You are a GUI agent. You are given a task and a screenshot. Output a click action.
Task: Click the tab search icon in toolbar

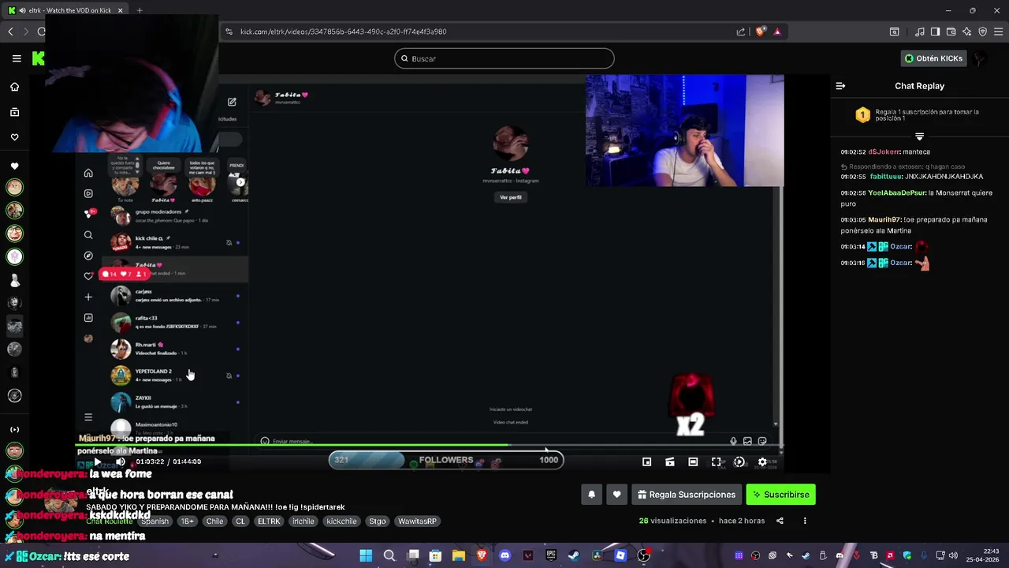(894, 32)
